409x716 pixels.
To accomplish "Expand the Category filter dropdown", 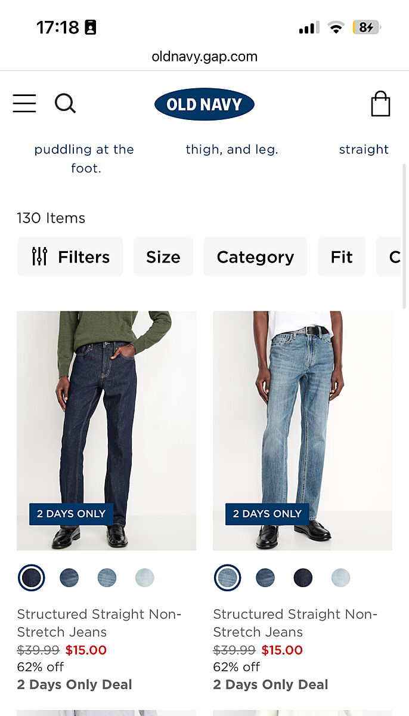I will click(255, 257).
